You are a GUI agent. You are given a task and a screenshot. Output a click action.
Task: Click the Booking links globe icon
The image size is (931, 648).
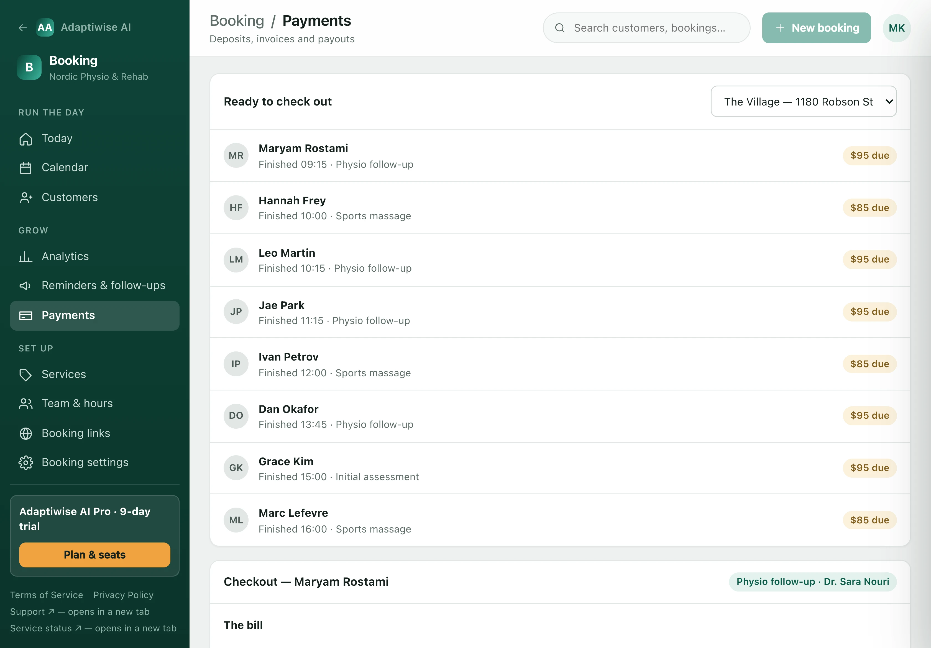tap(25, 433)
